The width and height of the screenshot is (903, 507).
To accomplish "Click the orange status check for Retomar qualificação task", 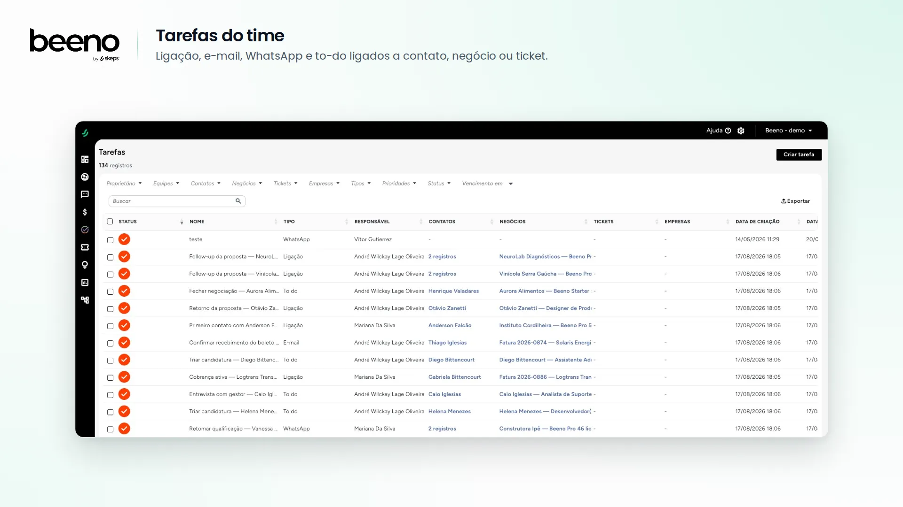I will [x=124, y=429].
